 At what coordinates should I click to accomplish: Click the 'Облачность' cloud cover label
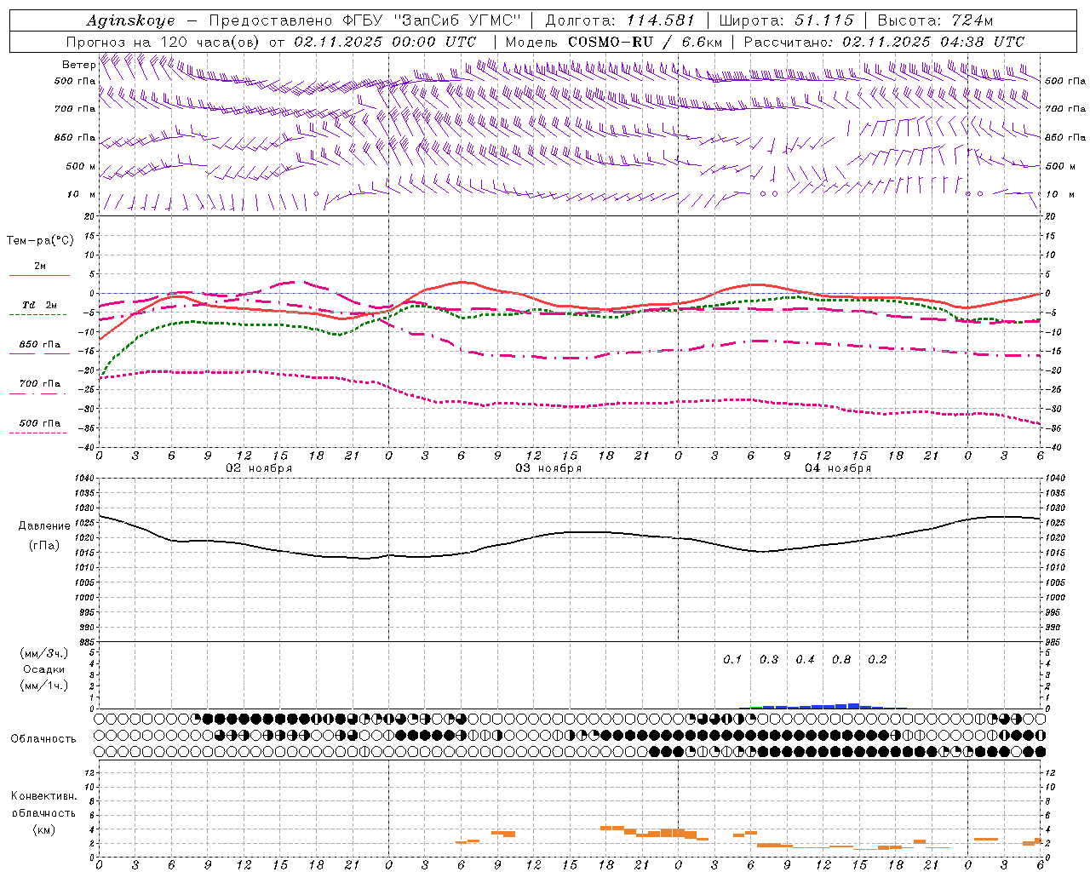pos(43,739)
